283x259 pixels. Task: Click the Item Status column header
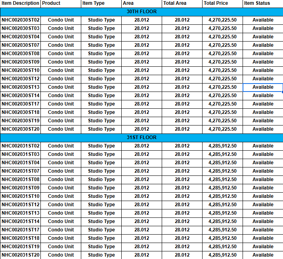(x=263, y=3)
